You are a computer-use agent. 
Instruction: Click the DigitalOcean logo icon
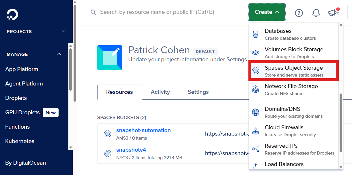click(12, 14)
